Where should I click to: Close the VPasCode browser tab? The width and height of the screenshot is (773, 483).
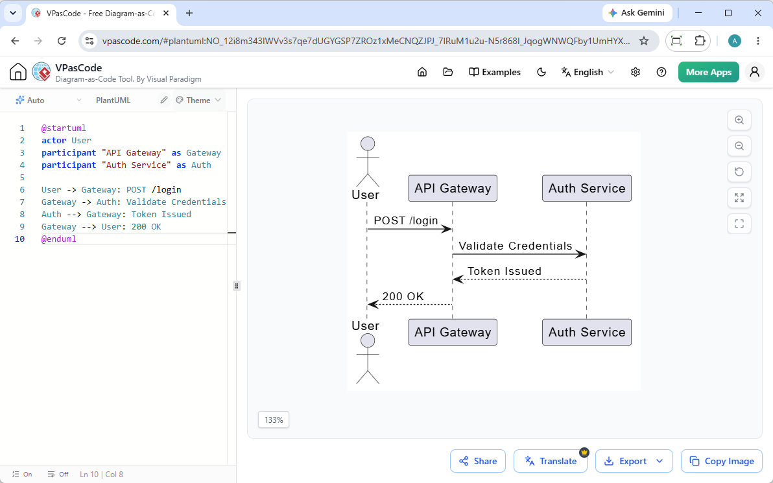click(166, 14)
